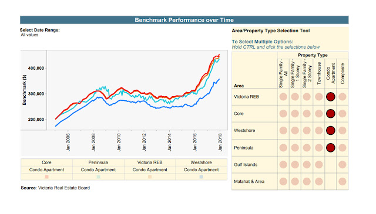Select Core Townhouse circle
The height and width of the screenshot is (214, 376).
point(318,114)
